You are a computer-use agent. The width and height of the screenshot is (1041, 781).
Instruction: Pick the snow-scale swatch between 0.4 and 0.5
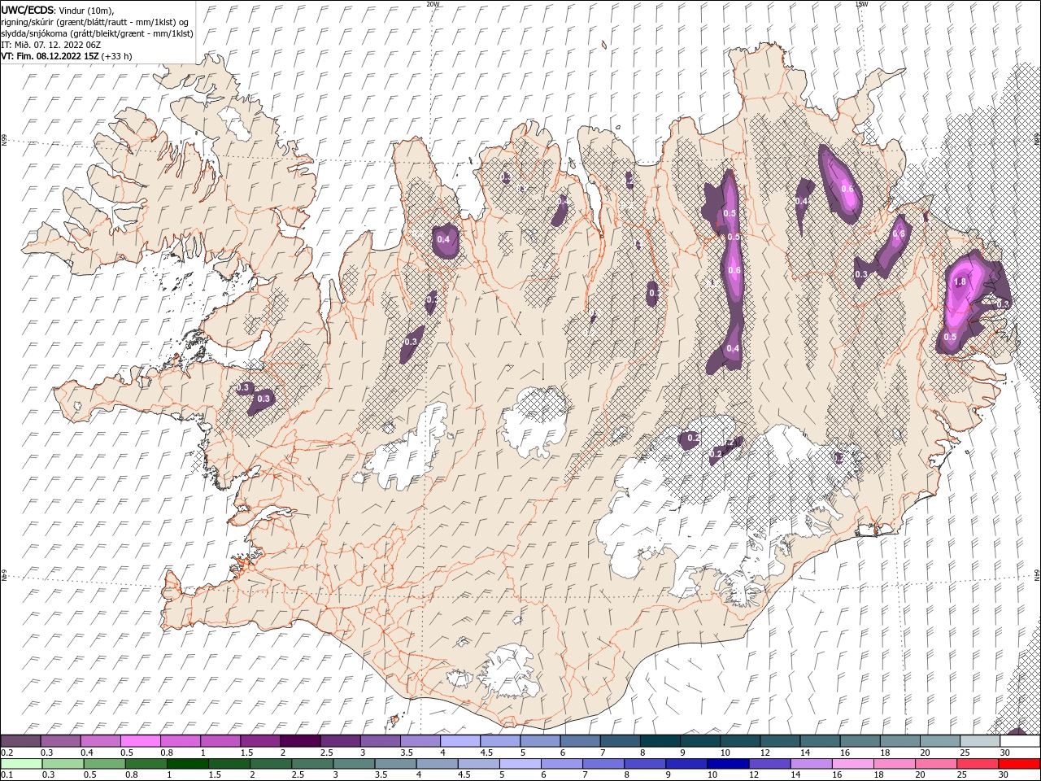pyautogui.click(x=101, y=741)
